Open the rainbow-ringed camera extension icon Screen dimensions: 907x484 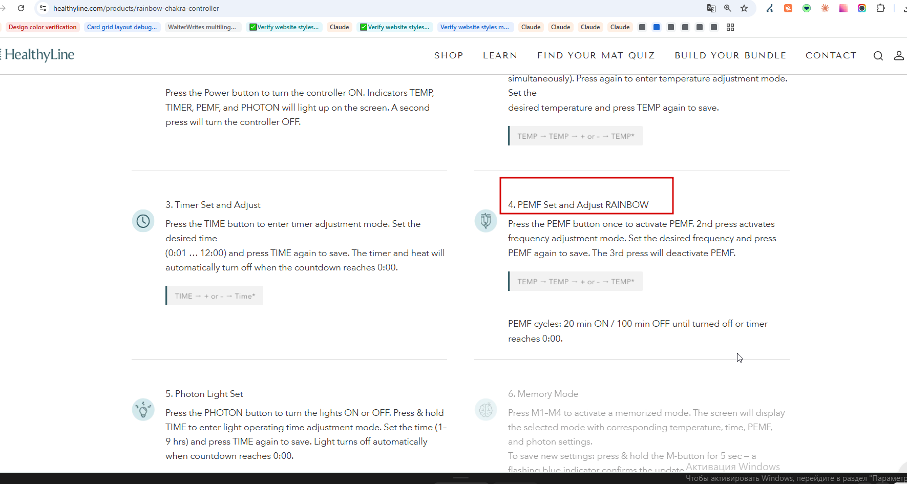click(862, 8)
